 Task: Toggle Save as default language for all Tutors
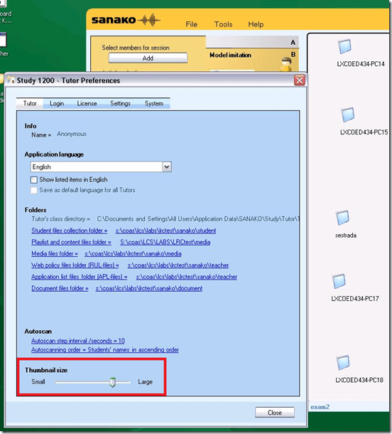pos(33,191)
